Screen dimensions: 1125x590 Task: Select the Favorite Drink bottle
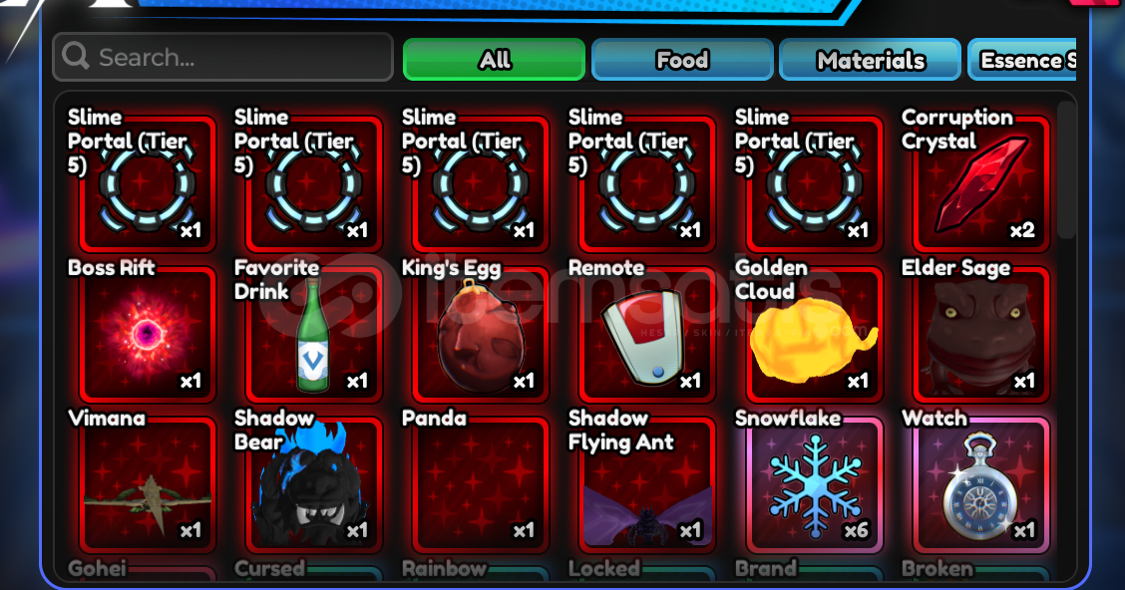(314, 333)
